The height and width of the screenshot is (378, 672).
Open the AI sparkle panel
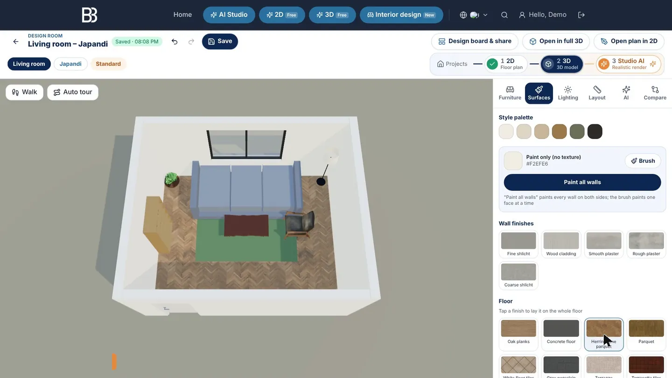626,93
